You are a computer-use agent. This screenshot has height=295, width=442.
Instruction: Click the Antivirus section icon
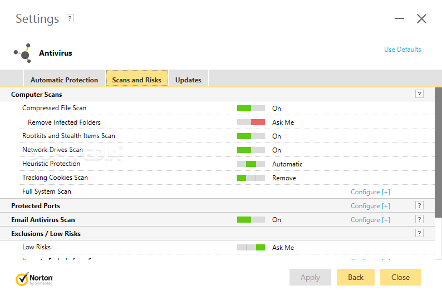(22, 53)
